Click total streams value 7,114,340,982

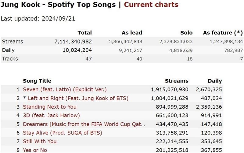click(x=73, y=42)
